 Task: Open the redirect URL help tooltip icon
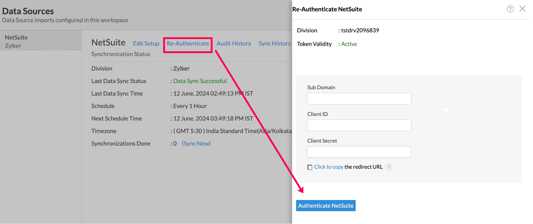pos(388,167)
